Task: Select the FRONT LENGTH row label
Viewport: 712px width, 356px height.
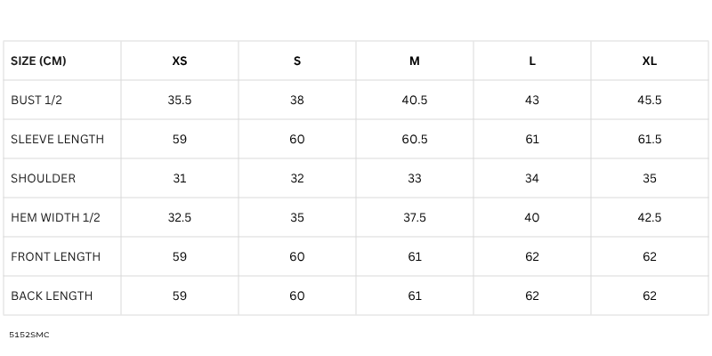Action: 55,257
